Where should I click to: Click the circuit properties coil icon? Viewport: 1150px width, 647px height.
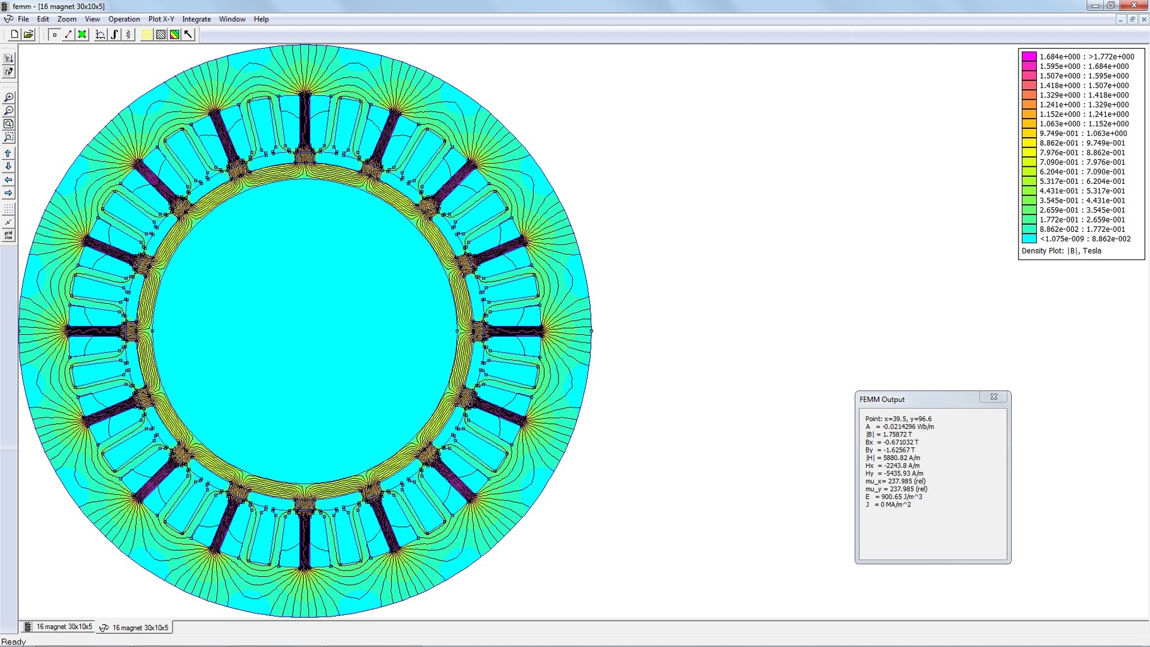pos(128,35)
